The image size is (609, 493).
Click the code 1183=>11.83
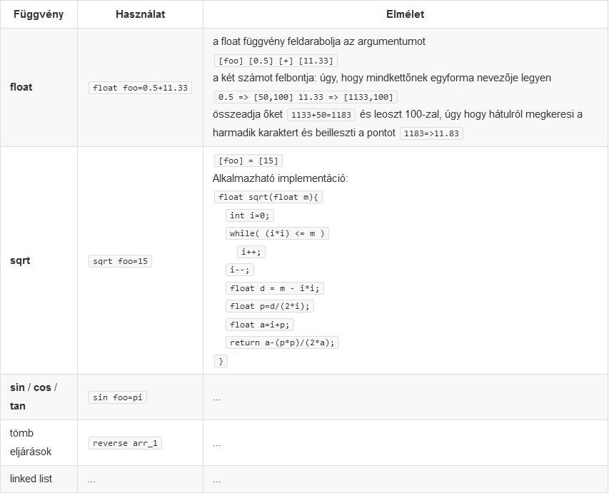click(x=431, y=133)
